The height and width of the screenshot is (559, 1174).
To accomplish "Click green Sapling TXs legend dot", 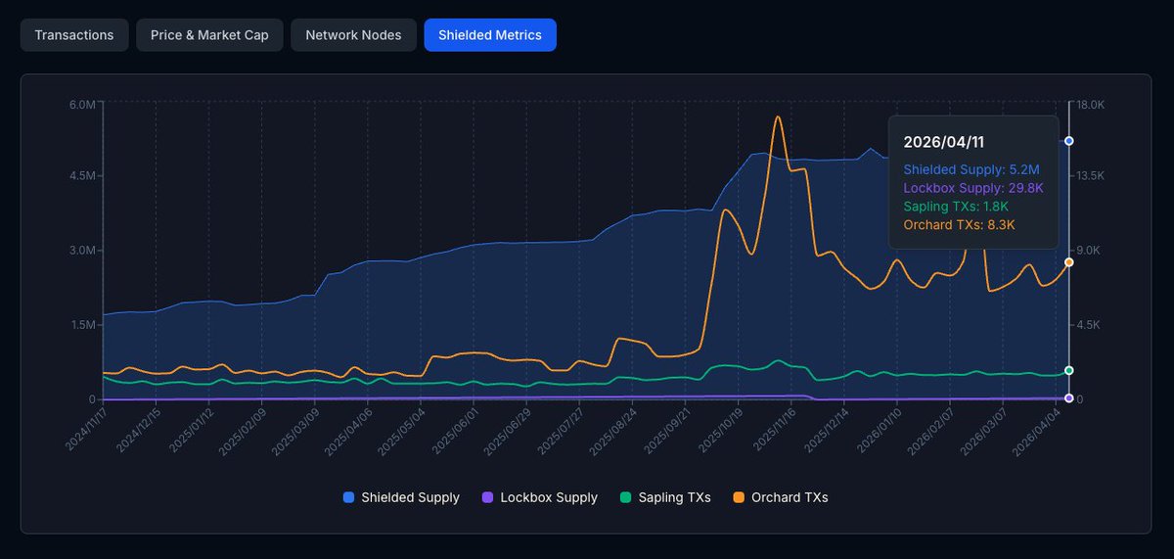I will pos(626,497).
